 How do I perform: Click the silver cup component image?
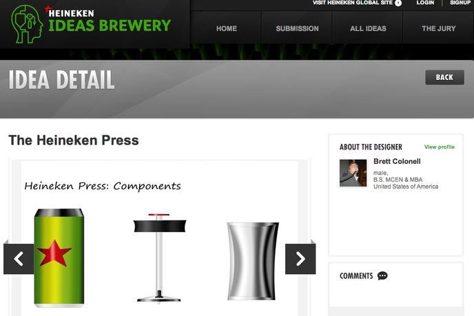253,262
